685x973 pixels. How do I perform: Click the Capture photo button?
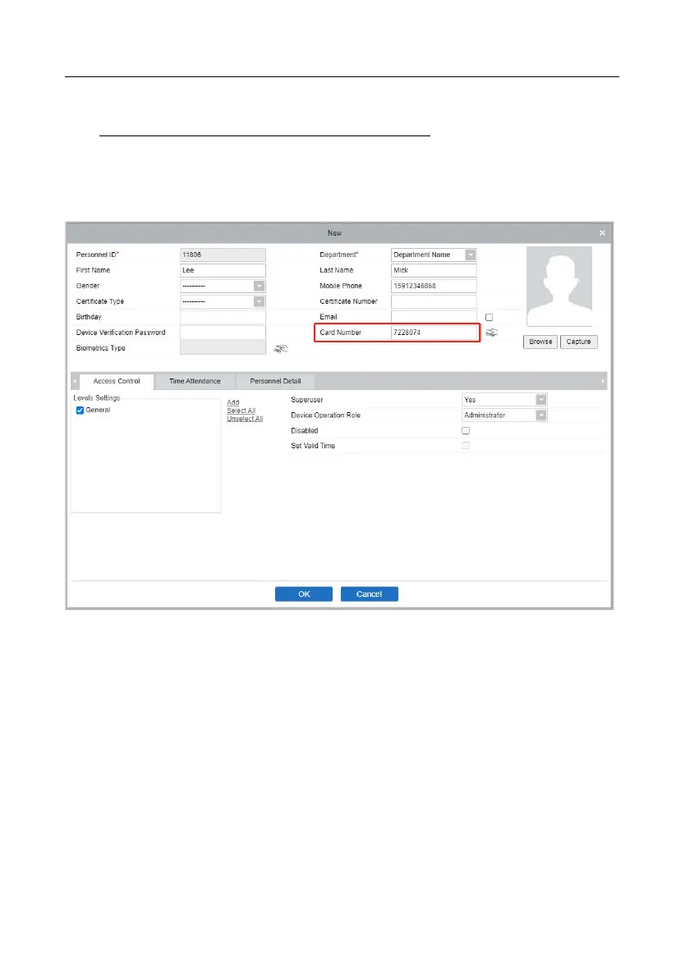pos(579,342)
